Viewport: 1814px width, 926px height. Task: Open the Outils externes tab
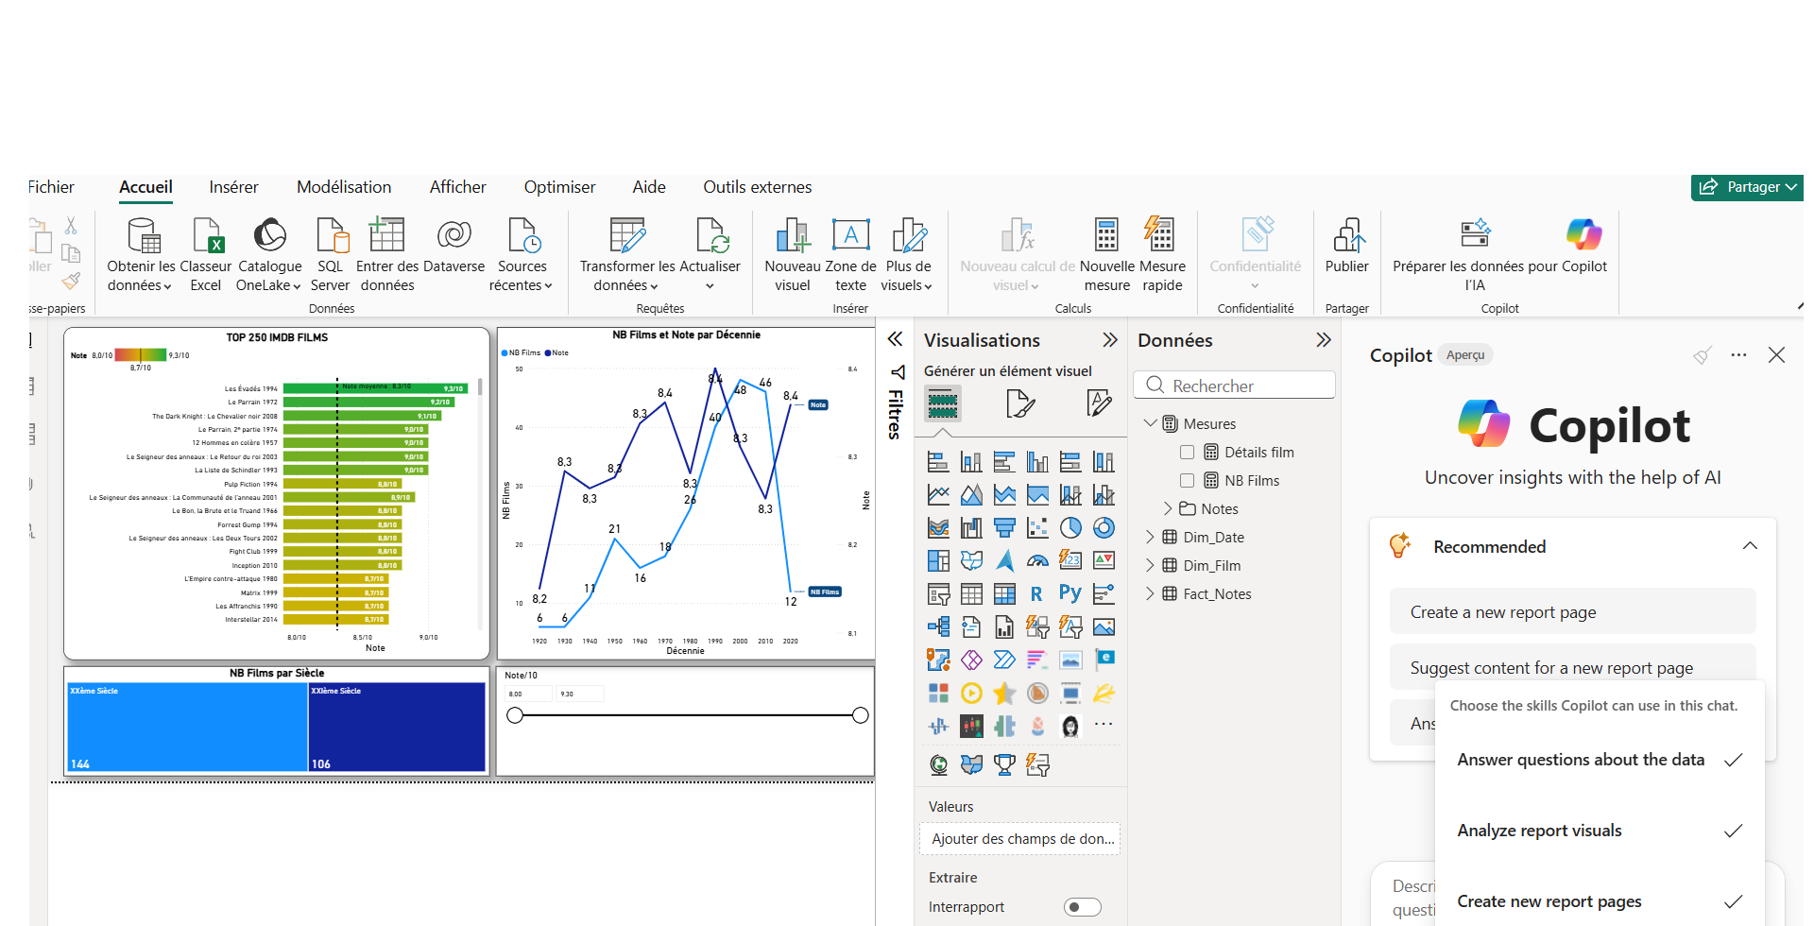click(757, 187)
